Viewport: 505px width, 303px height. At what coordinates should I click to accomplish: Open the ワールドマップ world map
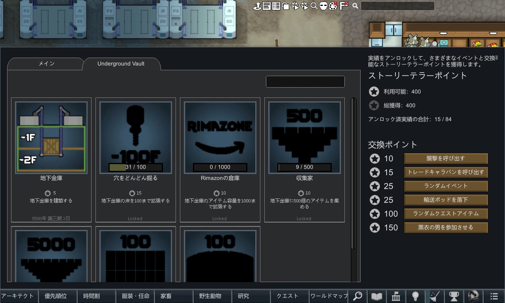click(x=329, y=296)
